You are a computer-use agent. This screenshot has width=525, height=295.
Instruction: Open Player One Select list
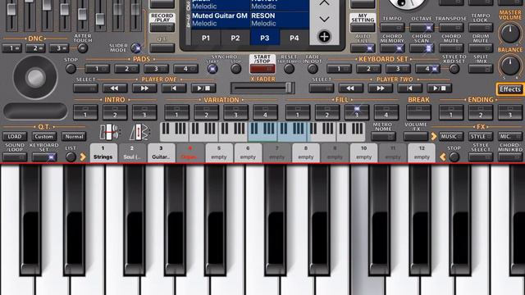coord(85,88)
